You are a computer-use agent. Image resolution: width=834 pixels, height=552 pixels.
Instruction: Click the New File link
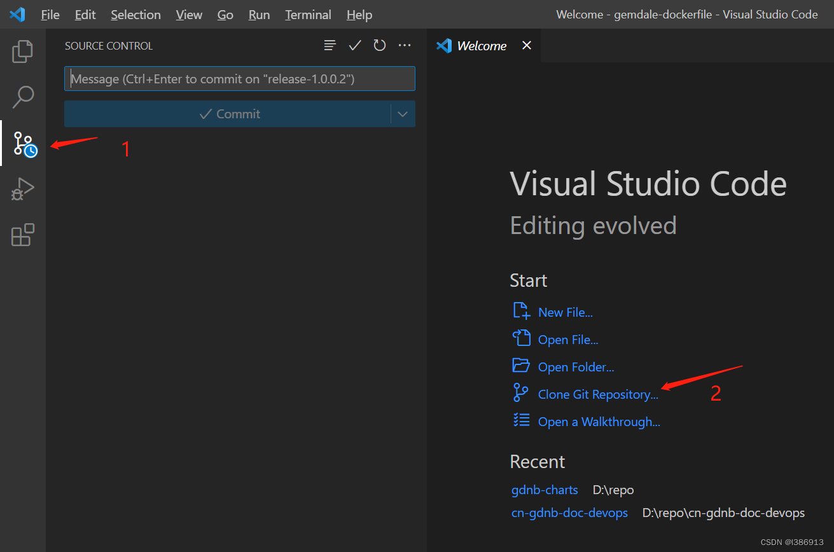(565, 312)
